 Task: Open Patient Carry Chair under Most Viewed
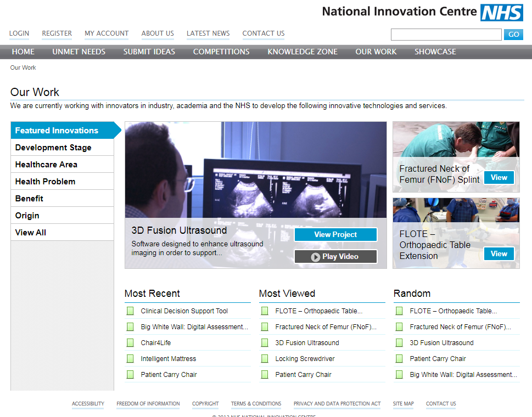[x=303, y=375]
